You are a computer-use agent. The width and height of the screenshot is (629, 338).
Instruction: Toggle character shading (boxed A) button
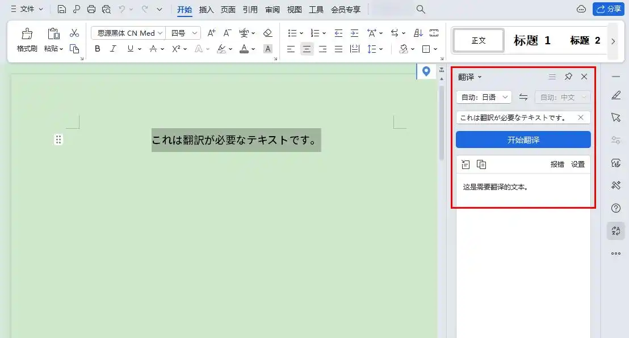(x=267, y=49)
